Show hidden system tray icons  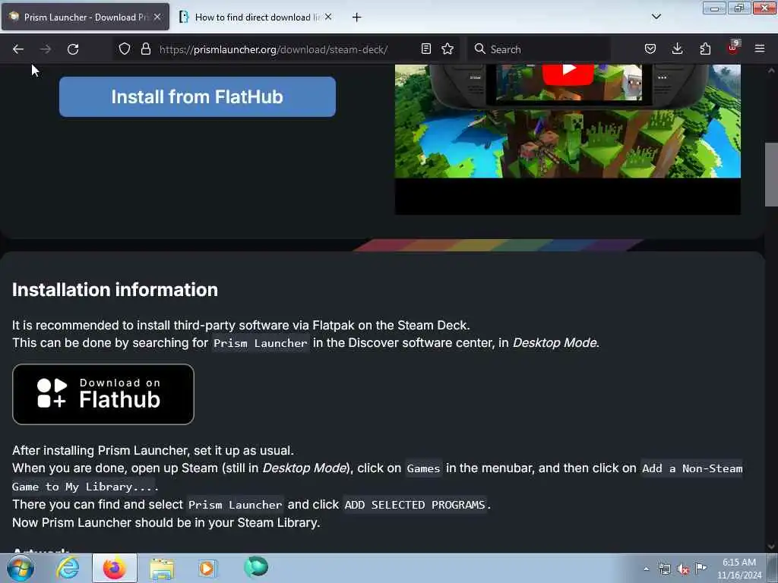pos(646,569)
